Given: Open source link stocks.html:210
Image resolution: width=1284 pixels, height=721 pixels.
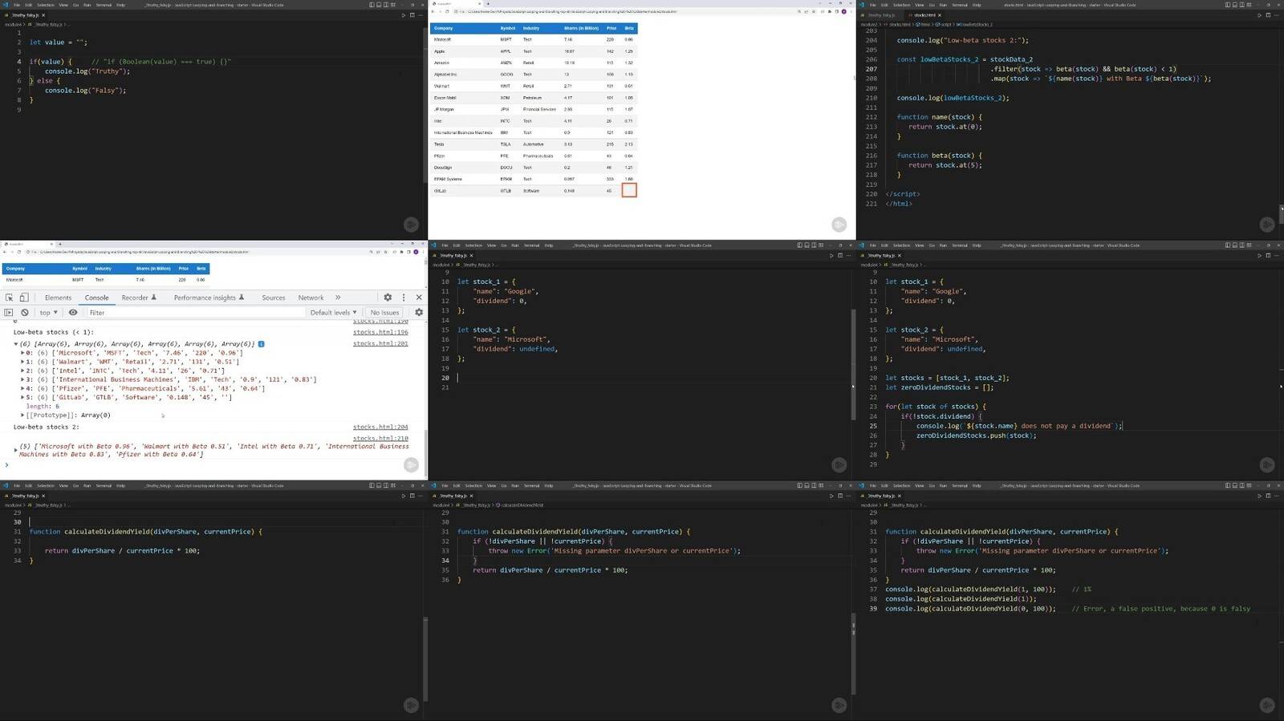Looking at the screenshot, I should [x=380, y=438].
